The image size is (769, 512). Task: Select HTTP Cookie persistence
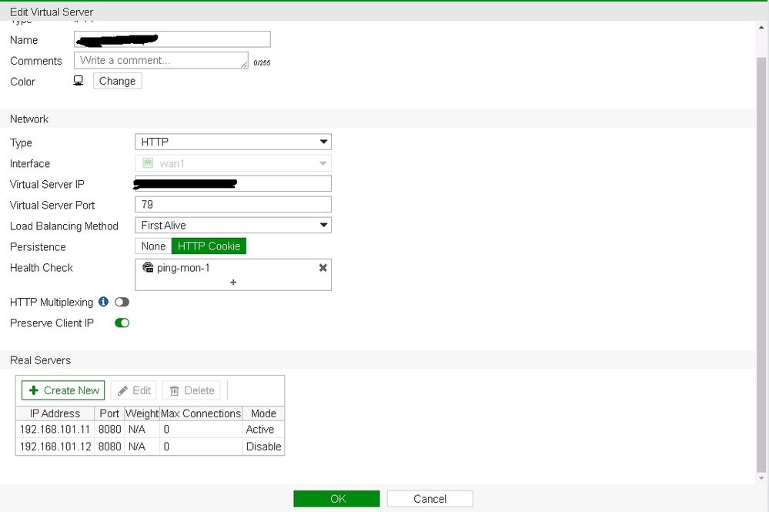[x=209, y=246]
